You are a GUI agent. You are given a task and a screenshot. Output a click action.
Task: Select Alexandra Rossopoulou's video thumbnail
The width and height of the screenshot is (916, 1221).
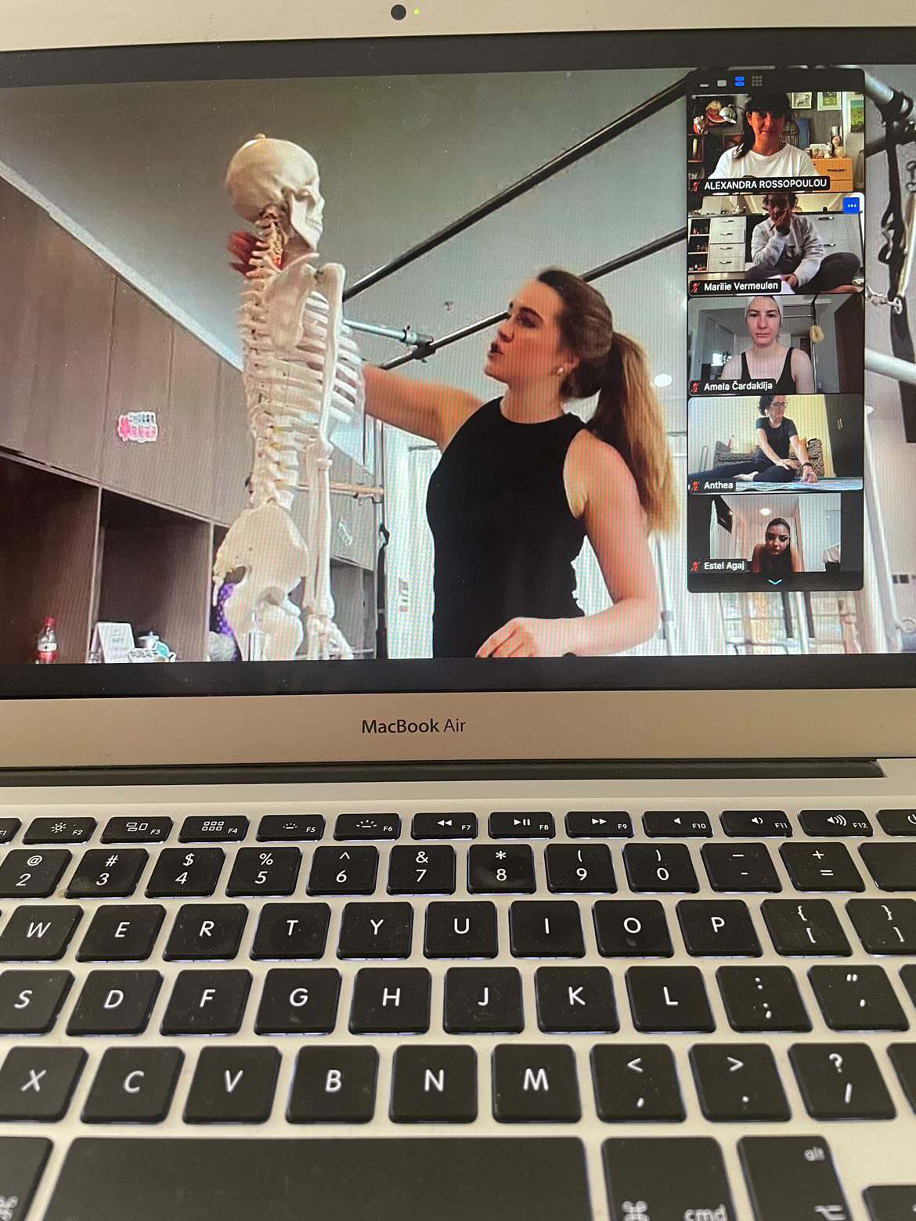pyautogui.click(x=776, y=142)
